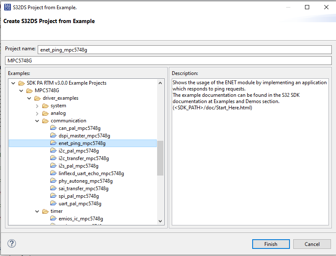This screenshot has height=256, width=336.
Task: Click the emios_ic_mpc5748g project icon
Action: (x=53, y=218)
